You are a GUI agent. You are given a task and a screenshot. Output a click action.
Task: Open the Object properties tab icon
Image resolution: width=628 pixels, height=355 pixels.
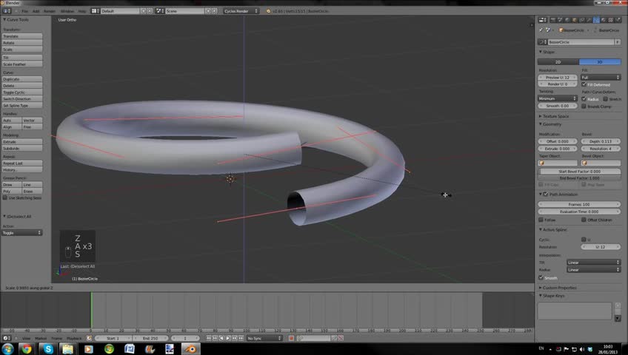575,19
